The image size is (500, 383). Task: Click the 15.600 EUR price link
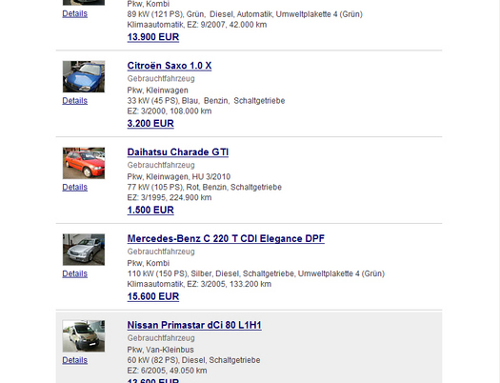(153, 296)
